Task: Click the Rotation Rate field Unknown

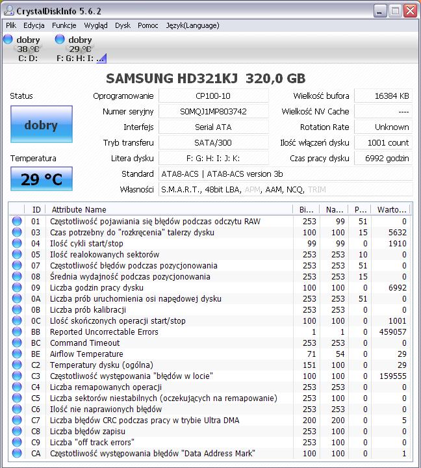Action: pyautogui.click(x=383, y=127)
